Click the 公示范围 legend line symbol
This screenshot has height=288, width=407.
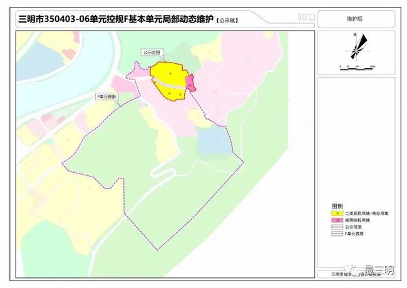pyautogui.click(x=338, y=227)
